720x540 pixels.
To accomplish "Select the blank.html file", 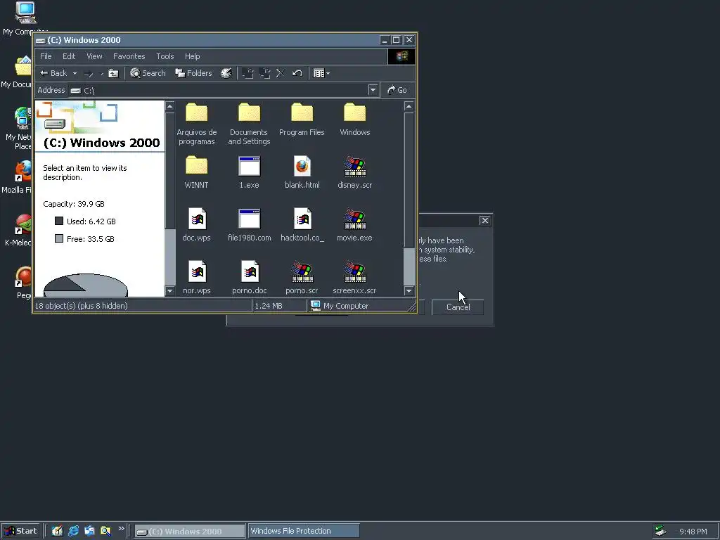I will pyautogui.click(x=302, y=172).
